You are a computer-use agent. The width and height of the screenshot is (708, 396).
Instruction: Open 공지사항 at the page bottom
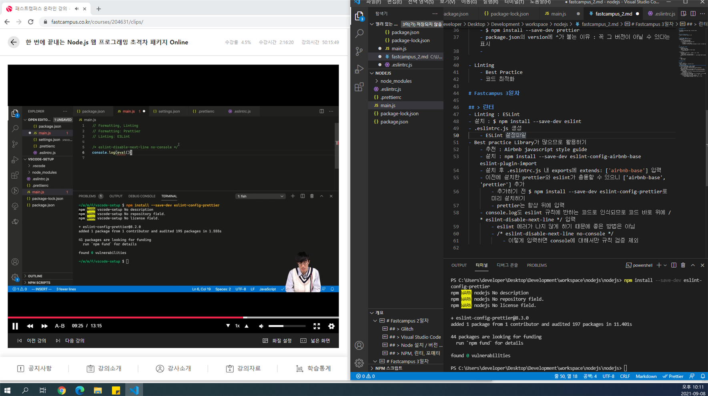point(34,368)
